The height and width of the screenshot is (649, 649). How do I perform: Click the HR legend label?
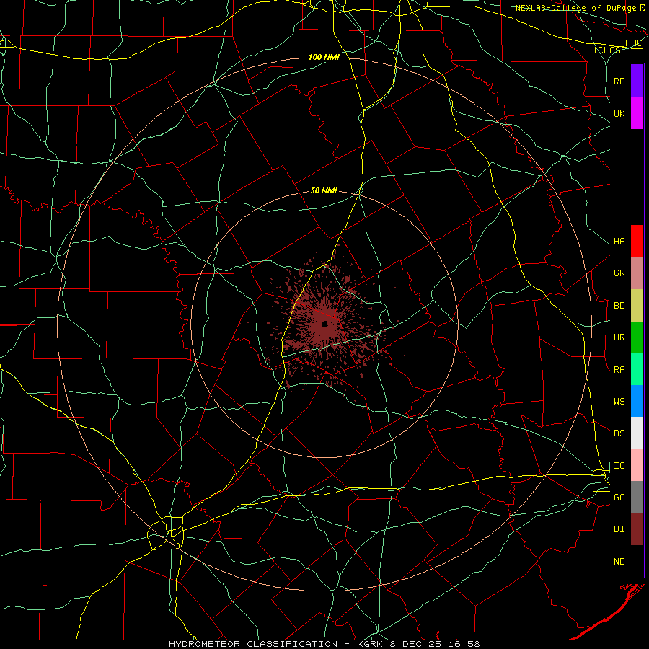pos(619,337)
